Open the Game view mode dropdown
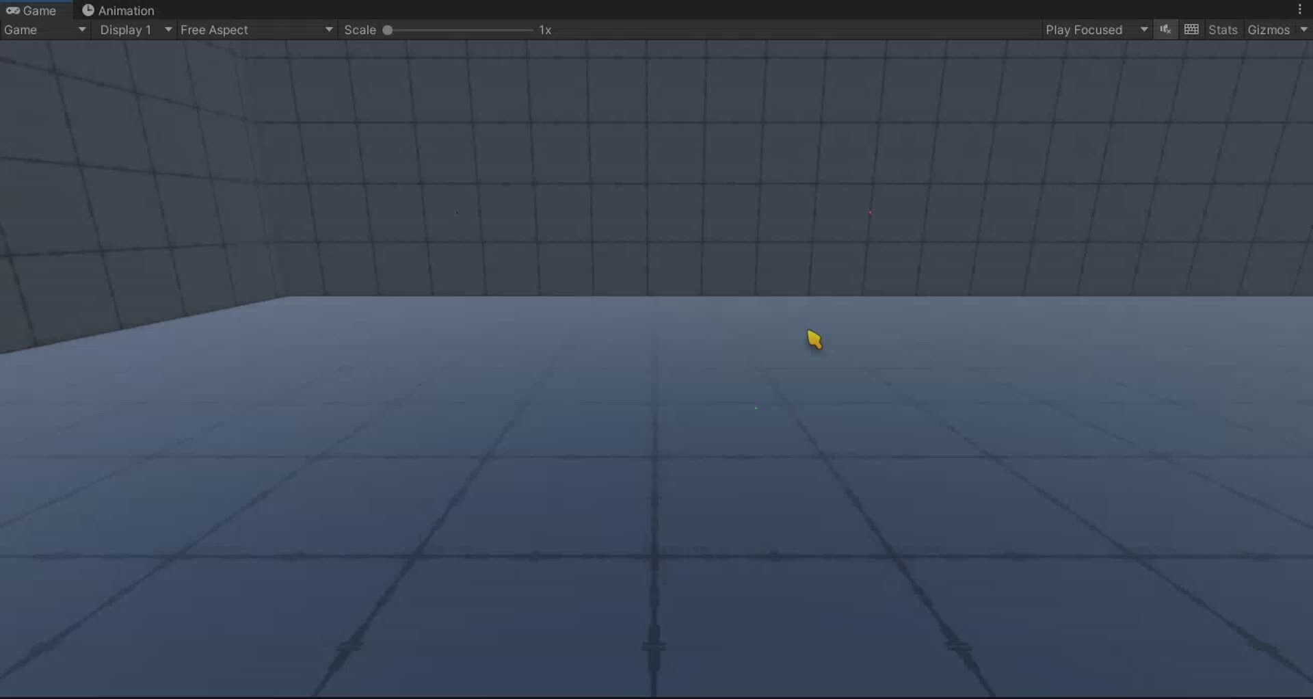The height and width of the screenshot is (699, 1313). click(x=44, y=29)
